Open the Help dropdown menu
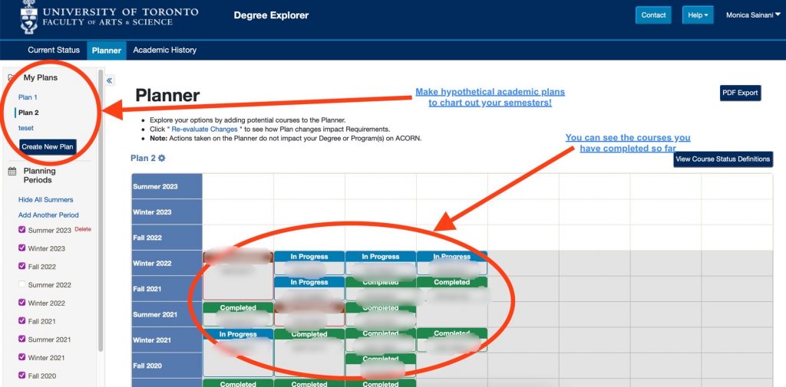 point(695,15)
